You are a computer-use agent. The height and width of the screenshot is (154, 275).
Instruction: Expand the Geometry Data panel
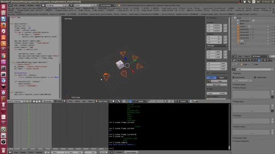(240, 138)
